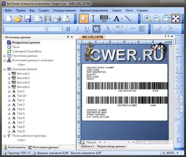186x157 pixels.
Task: Go to the next record
Action: tap(128, 142)
